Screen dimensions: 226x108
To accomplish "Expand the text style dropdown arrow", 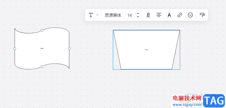I will pyautogui.click(x=97, y=15).
